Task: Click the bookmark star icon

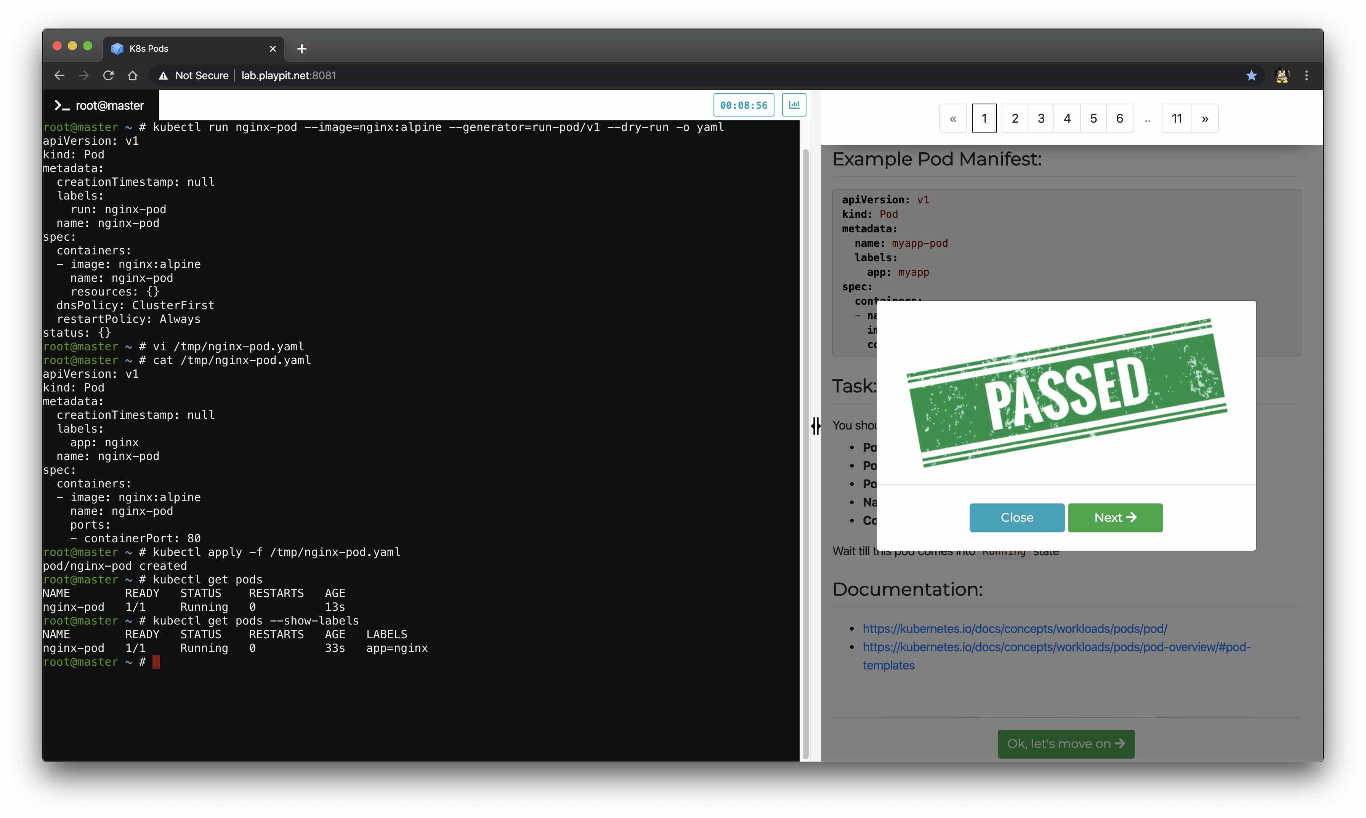Action: pos(1251,75)
